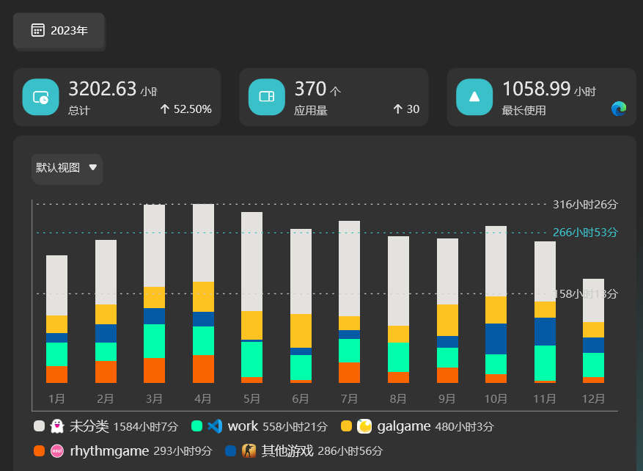Click the 其他游戏 game icon in legend

point(249,450)
